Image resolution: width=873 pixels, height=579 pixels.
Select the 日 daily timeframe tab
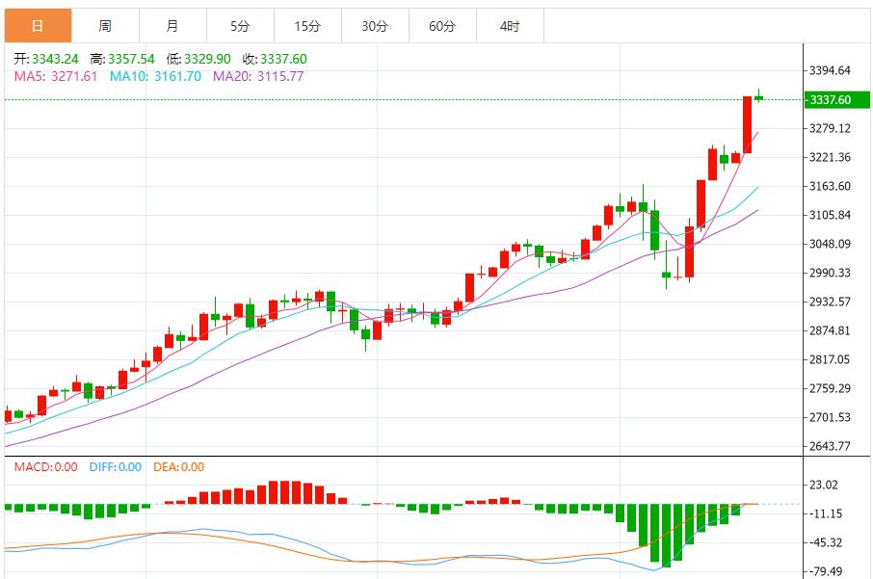click(38, 26)
